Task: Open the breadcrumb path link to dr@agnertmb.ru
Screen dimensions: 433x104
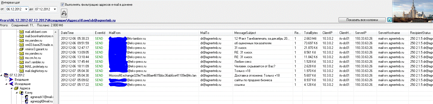Action: click(x=58, y=20)
